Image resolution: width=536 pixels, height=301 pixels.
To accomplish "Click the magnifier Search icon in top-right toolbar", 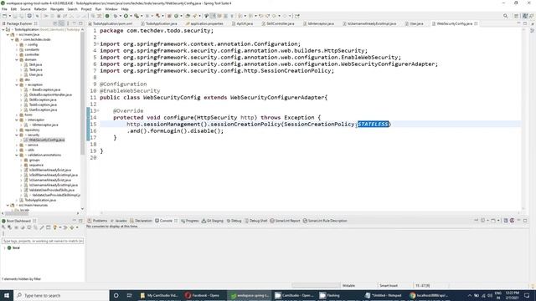I will (506, 16).
